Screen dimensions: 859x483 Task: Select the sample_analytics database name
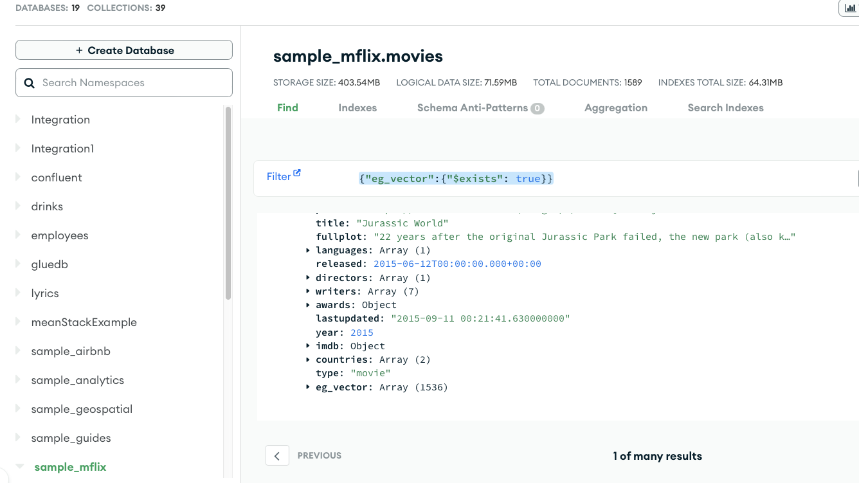coord(78,380)
